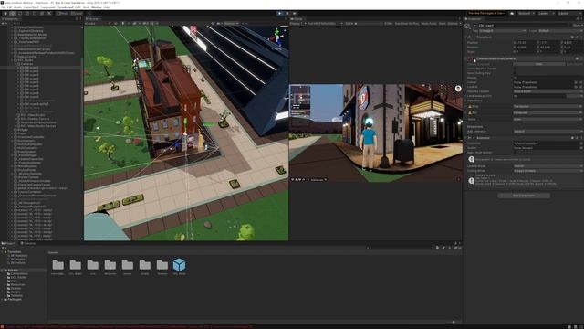The image size is (584, 329).
Task: Open the Noise dropdown in Inspector
Action: [547, 119]
